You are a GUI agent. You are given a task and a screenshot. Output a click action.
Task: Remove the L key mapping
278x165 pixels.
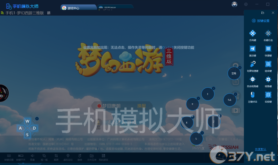click(x=202, y=133)
